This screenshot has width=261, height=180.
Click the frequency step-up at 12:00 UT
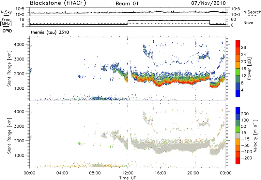click(128, 22)
